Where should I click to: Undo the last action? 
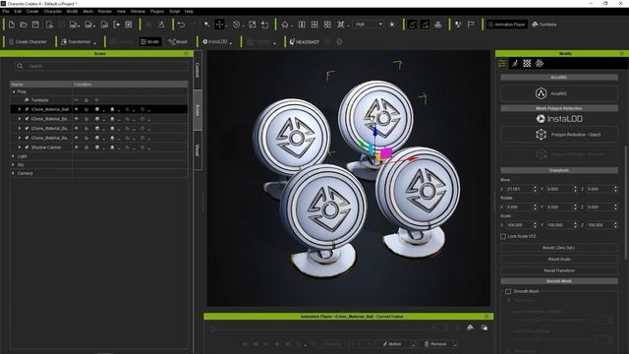coord(181,25)
